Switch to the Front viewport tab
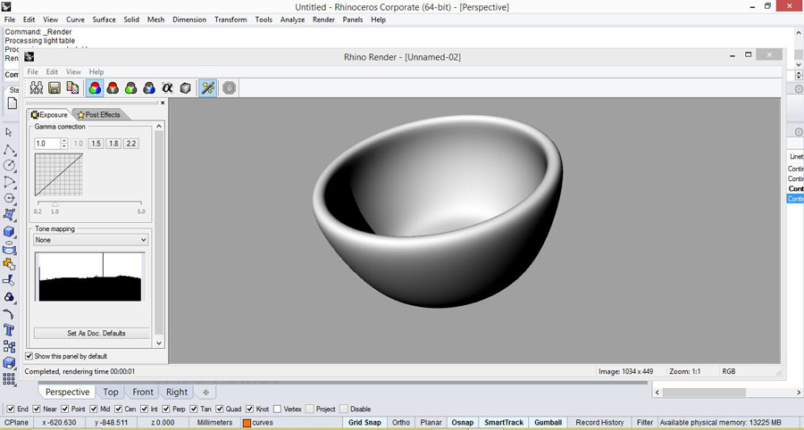Screen dimensions: 804x430 tap(143, 393)
